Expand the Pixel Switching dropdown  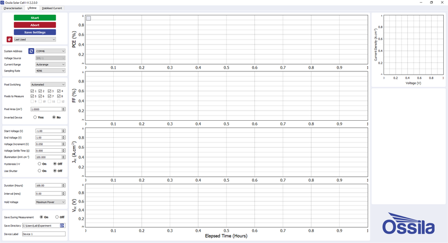48,85
